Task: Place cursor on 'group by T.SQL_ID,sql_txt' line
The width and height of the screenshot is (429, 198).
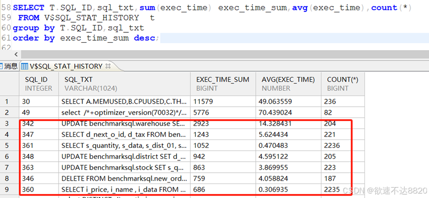Action: 78,28
